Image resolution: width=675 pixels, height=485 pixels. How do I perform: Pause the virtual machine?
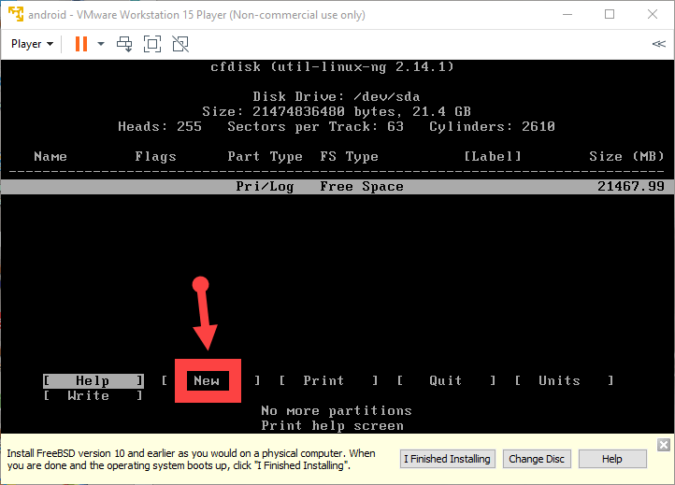(80, 44)
